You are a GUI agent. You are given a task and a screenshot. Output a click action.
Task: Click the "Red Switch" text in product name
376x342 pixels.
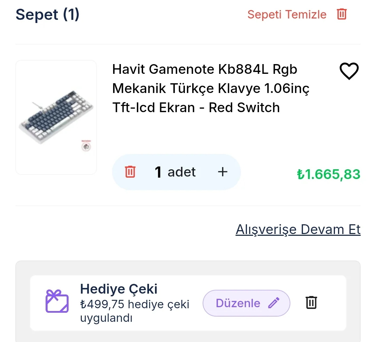[x=244, y=108]
